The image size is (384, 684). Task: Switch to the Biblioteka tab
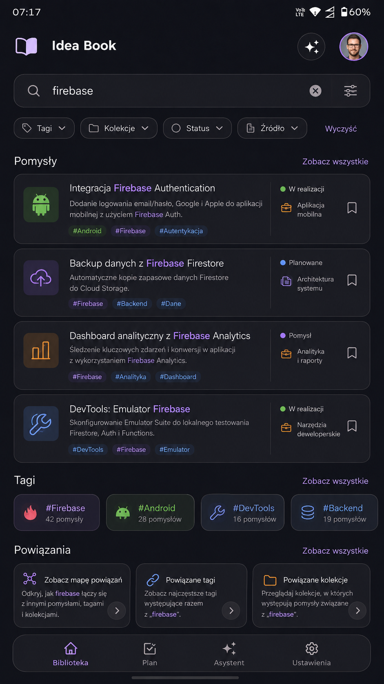(71, 654)
